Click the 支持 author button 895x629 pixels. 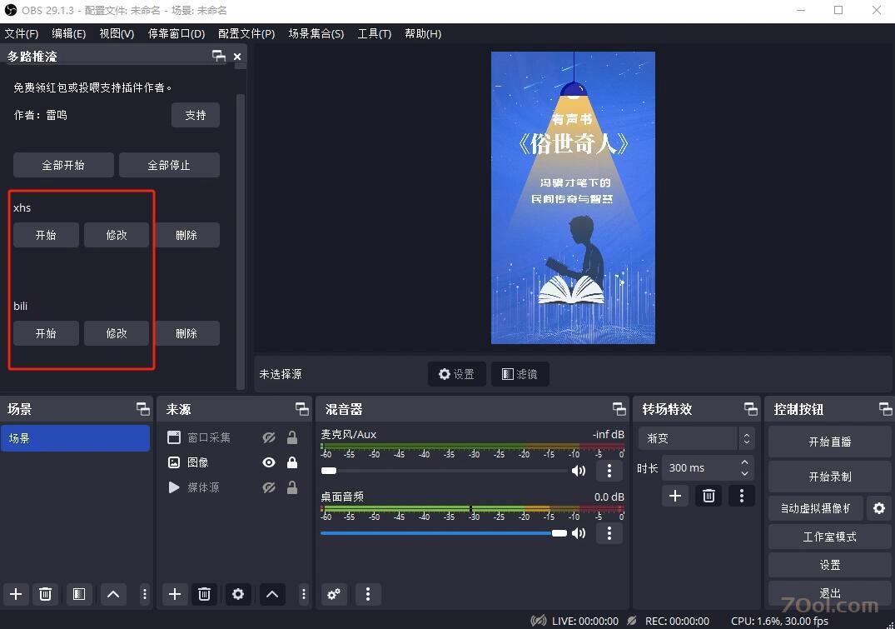[195, 115]
